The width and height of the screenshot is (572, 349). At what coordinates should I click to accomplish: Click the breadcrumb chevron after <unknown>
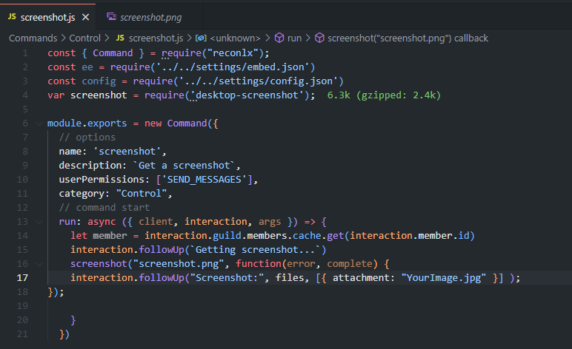[x=267, y=38]
